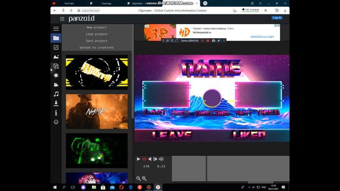Zoom in on the timeline

[144, 178]
